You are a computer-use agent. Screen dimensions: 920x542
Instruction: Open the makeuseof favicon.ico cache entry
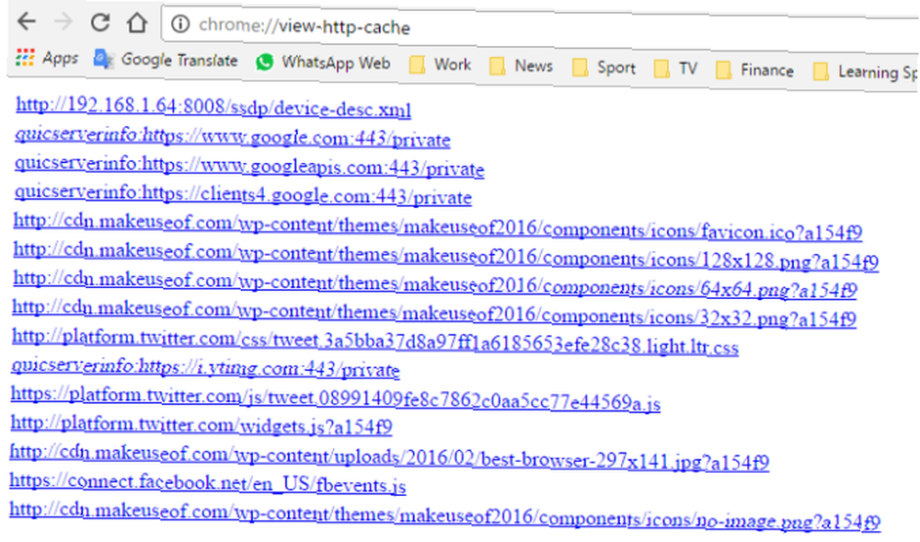point(438,226)
